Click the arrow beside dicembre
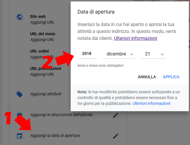 [x=131, y=55]
